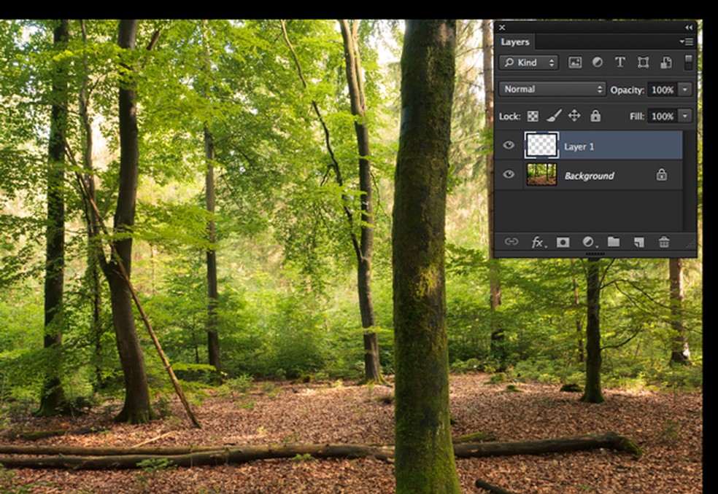
Task: Filter for type layers
Action: pyautogui.click(x=619, y=63)
